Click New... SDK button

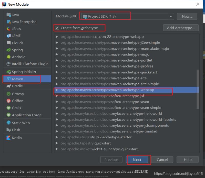(x=187, y=17)
